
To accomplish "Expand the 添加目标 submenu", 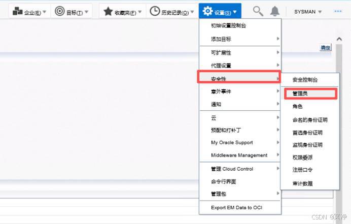I will [240, 39].
